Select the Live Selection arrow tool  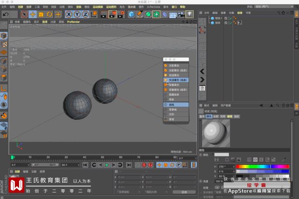click(x=24, y=14)
